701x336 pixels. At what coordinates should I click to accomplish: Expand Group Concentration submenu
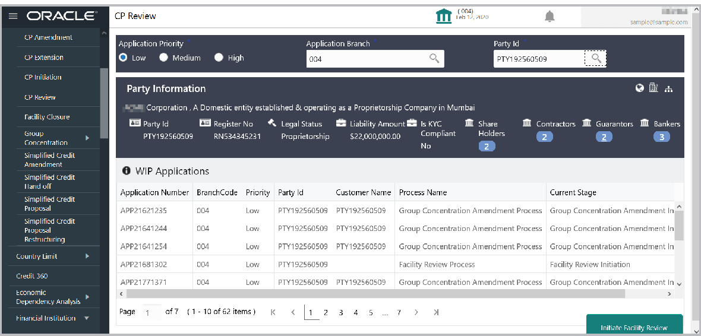pos(87,138)
